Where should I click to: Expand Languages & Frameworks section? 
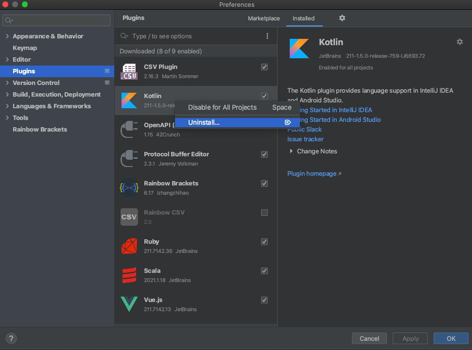pyautogui.click(x=7, y=106)
